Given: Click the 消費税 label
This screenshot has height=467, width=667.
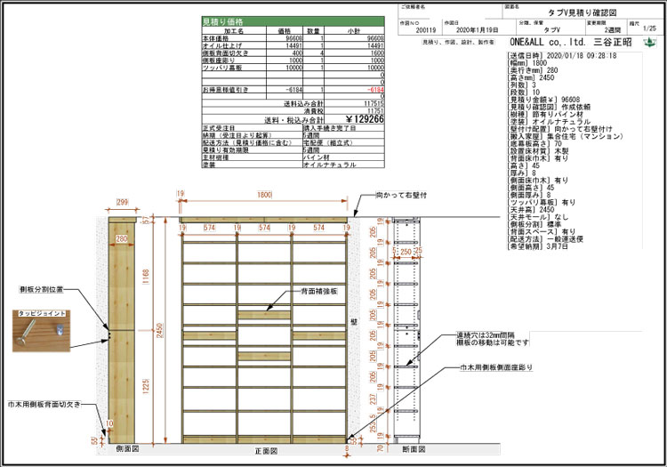Looking at the screenshot, I should coord(313,110).
